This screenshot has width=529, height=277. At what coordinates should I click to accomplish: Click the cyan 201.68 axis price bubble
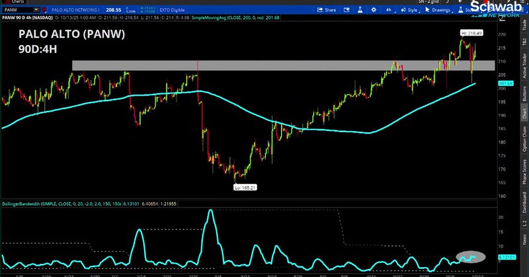click(506, 83)
